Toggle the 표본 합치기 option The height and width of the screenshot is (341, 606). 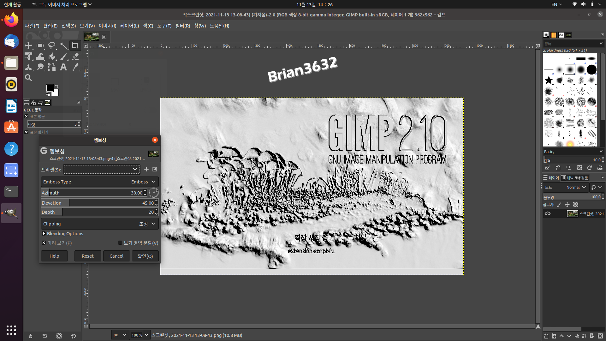pos(27,132)
